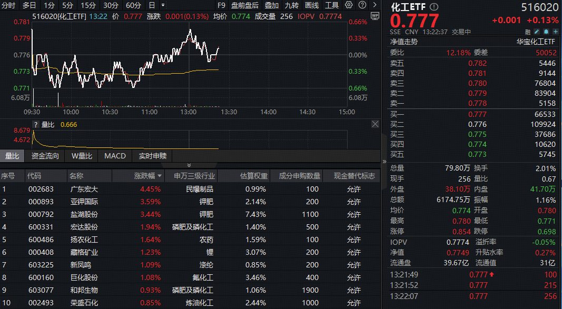Switch to the MACD indicator tab
Image resolution: width=562 pixels, height=309 pixels.
tap(115, 156)
